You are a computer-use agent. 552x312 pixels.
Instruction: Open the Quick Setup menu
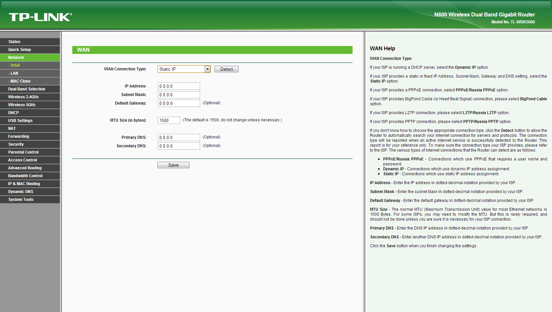click(x=30, y=50)
